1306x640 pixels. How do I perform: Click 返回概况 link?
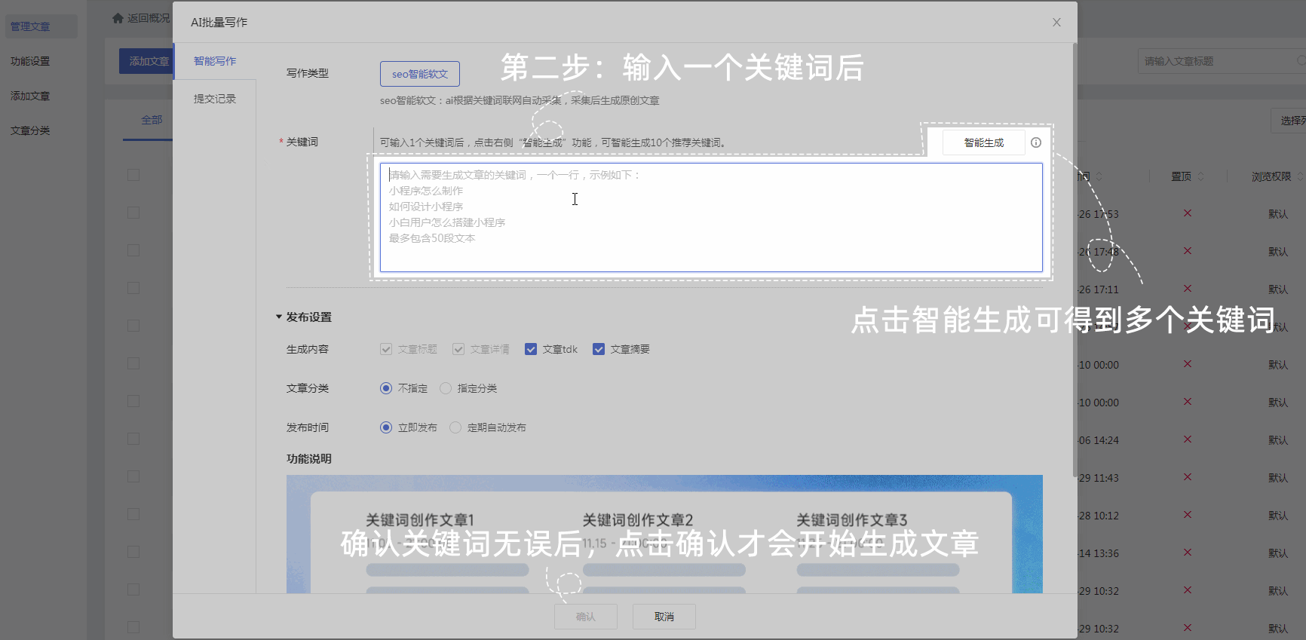[x=149, y=18]
